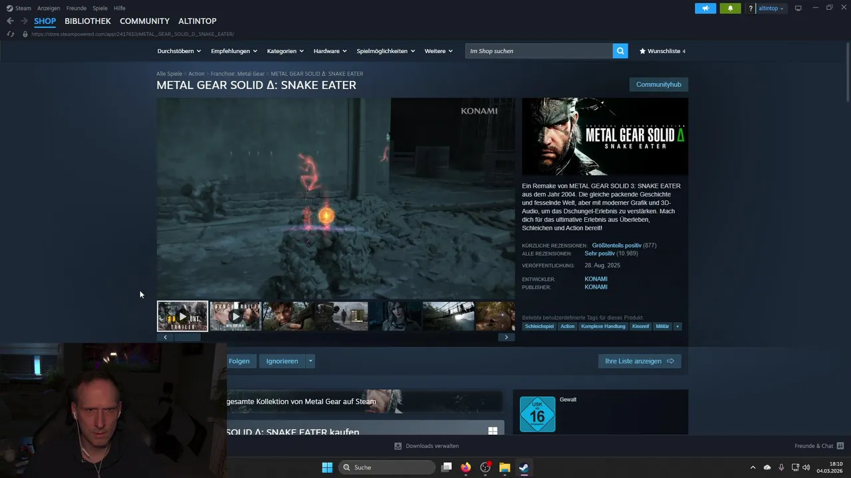Viewport: 851px width, 478px height.
Task: Switch to the BIBLIOTHEK tab
Action: click(88, 21)
